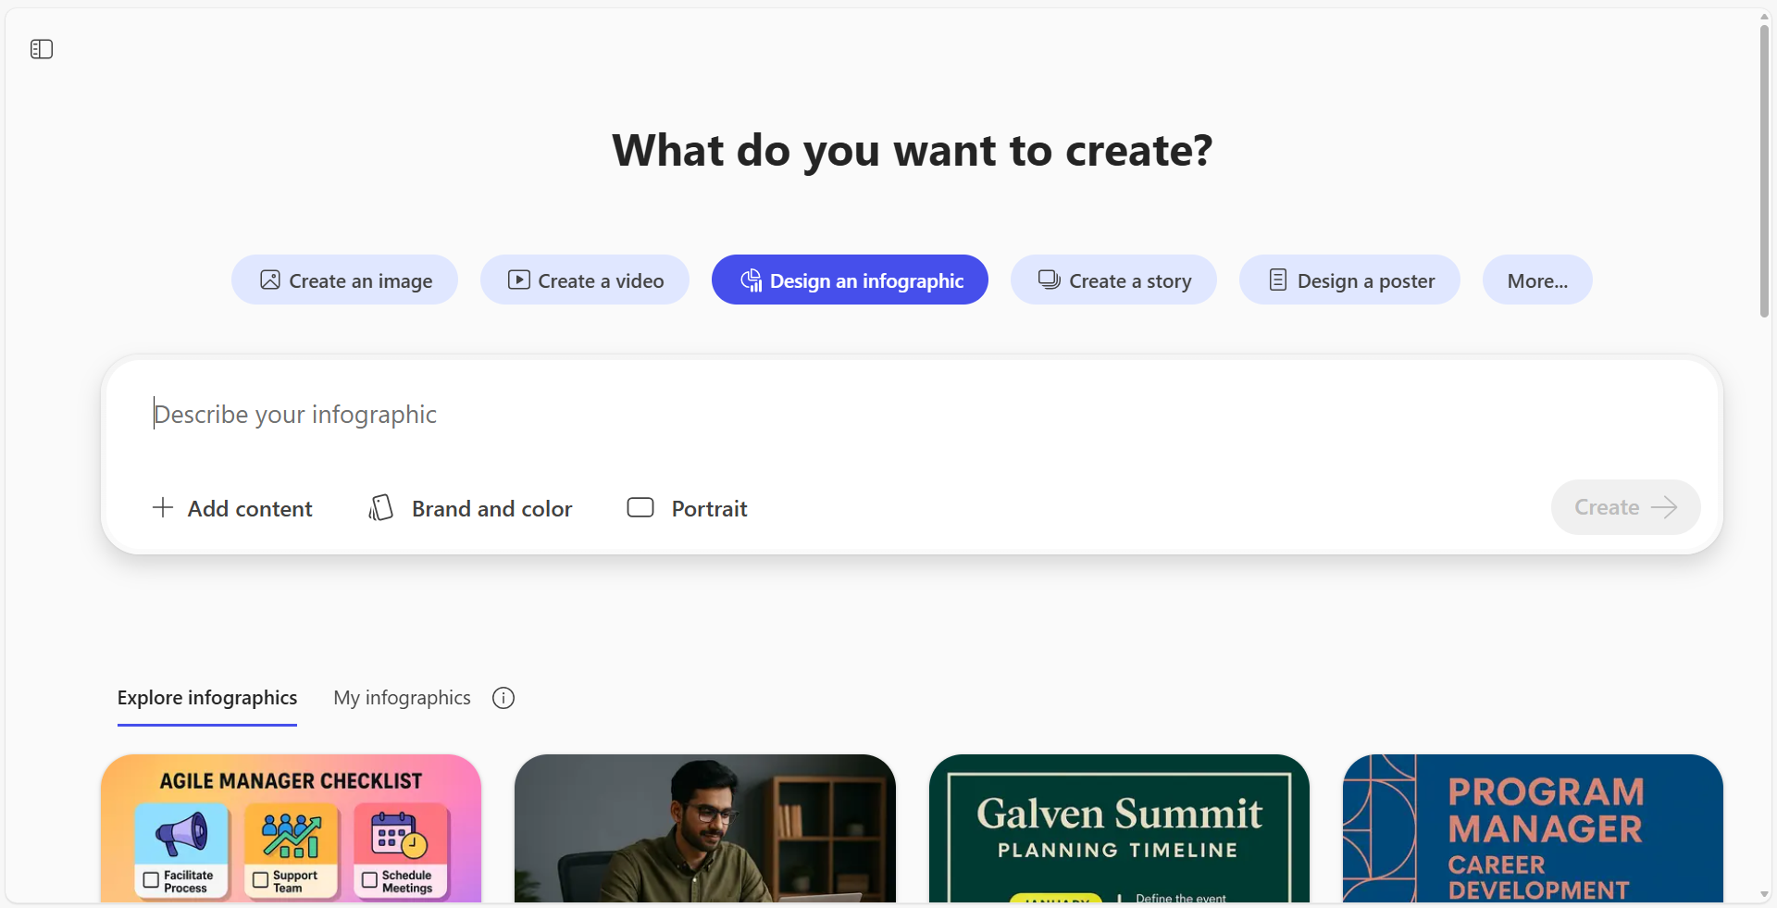Toggle the sidebar panel icon
The width and height of the screenshot is (1777, 908).
[x=42, y=49]
